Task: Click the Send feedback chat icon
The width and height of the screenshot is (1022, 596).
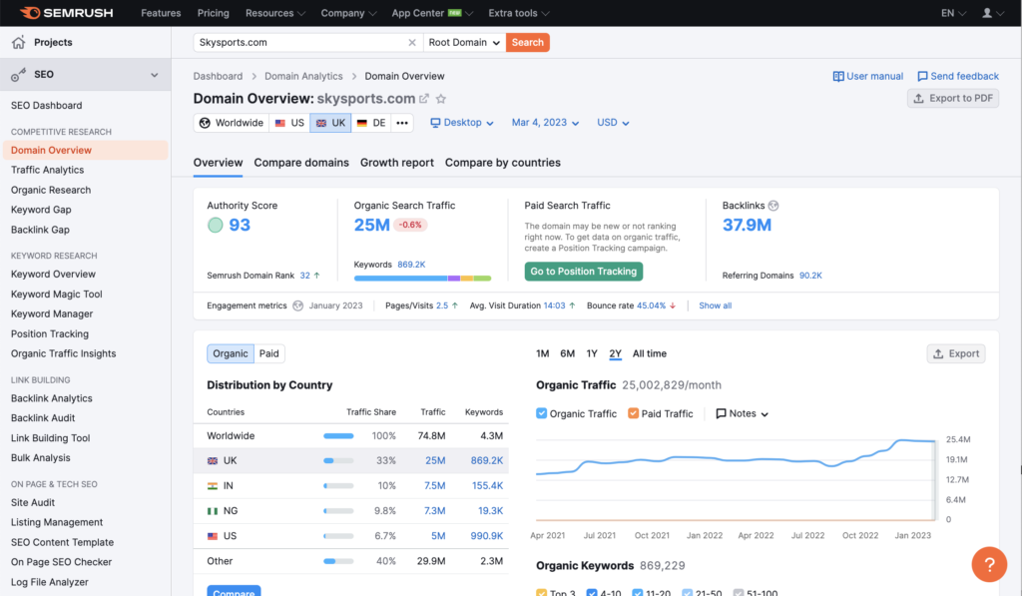Action: click(x=922, y=76)
